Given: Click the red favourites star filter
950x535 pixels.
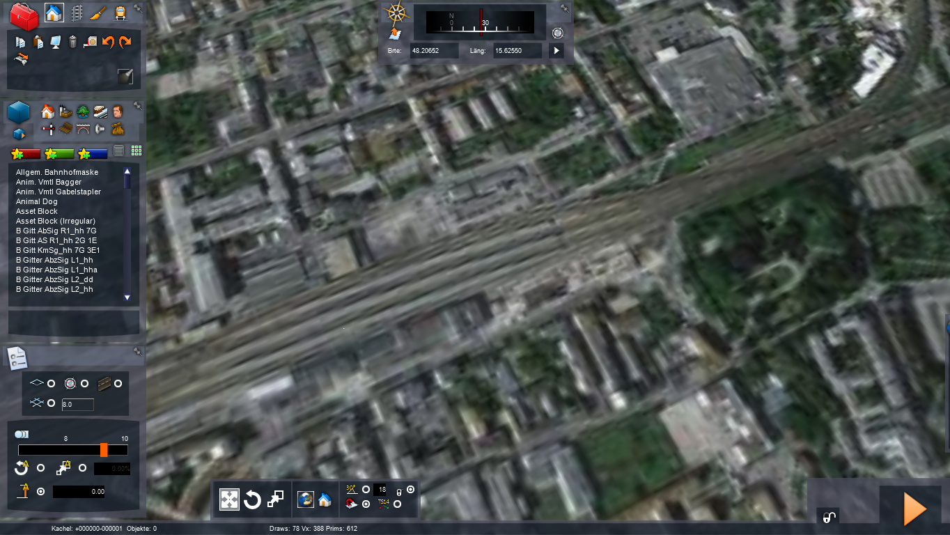Looking at the screenshot, I should pos(26,153).
